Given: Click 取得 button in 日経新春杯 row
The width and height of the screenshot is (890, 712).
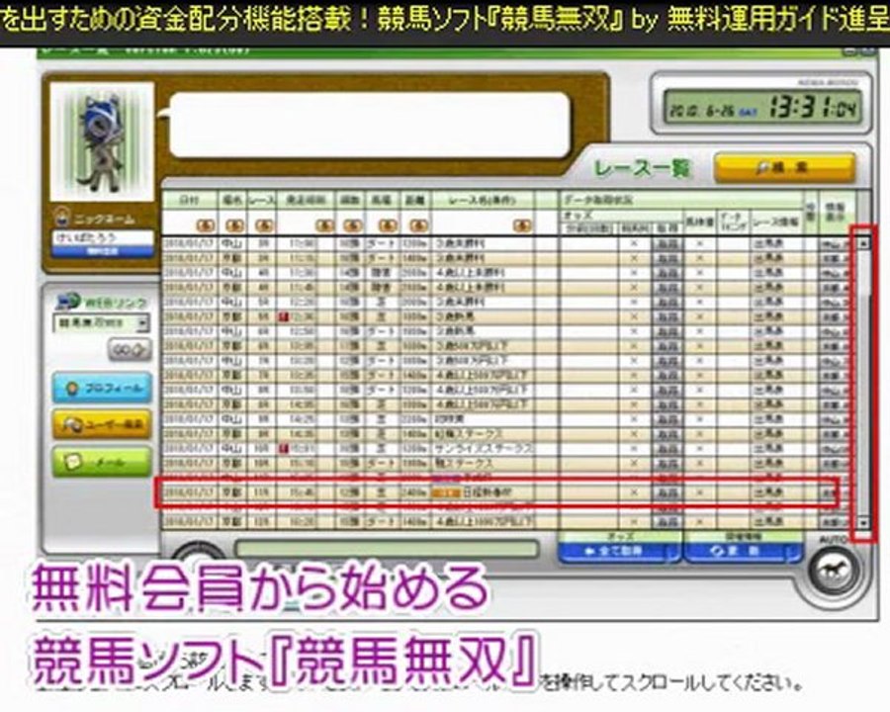Looking at the screenshot, I should tap(667, 492).
